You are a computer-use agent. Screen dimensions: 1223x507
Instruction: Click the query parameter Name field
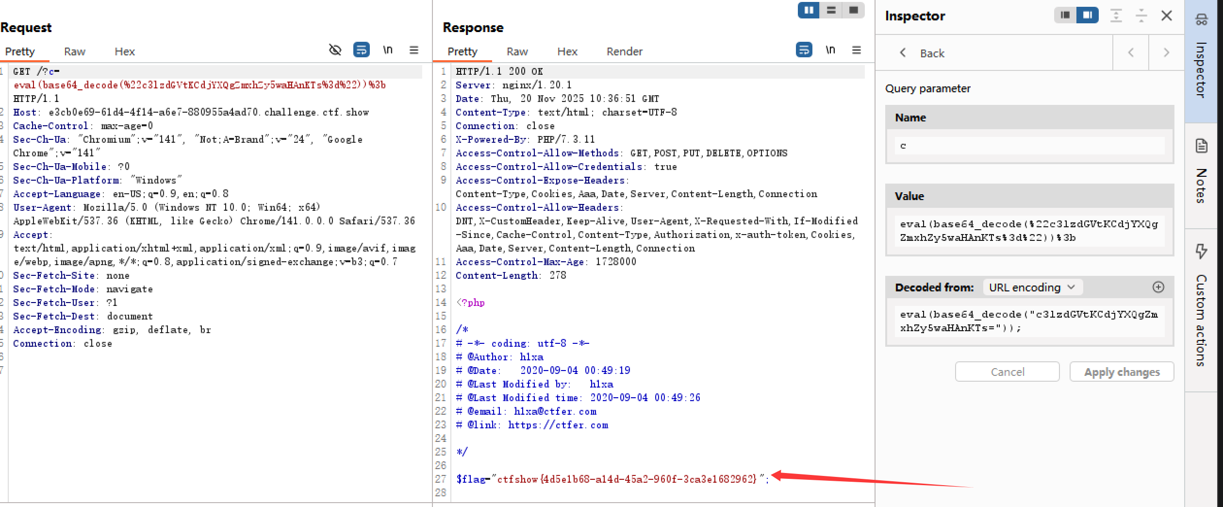pos(1029,146)
